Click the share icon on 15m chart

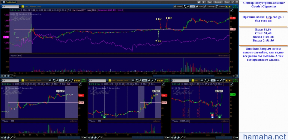(133, 80)
